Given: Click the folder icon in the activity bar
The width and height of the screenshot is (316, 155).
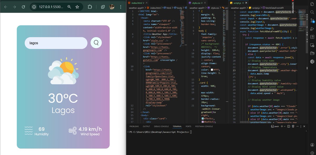Looking at the screenshot, I should tap(312, 53).
